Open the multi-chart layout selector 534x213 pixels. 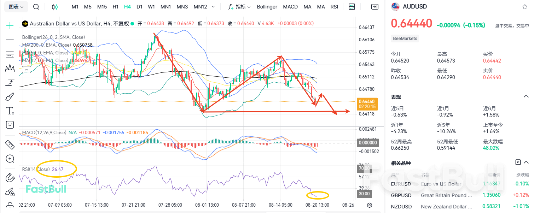[352, 6]
